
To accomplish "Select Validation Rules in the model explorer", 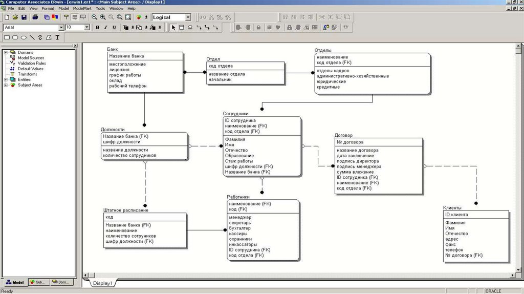I will click(32, 63).
